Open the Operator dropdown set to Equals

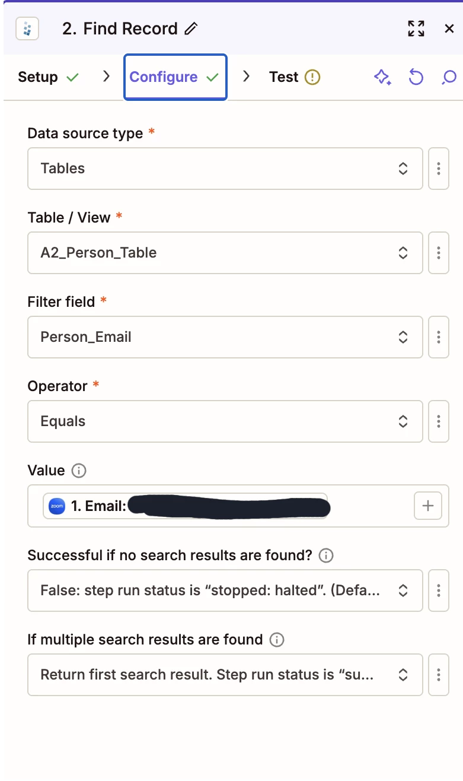[225, 421]
